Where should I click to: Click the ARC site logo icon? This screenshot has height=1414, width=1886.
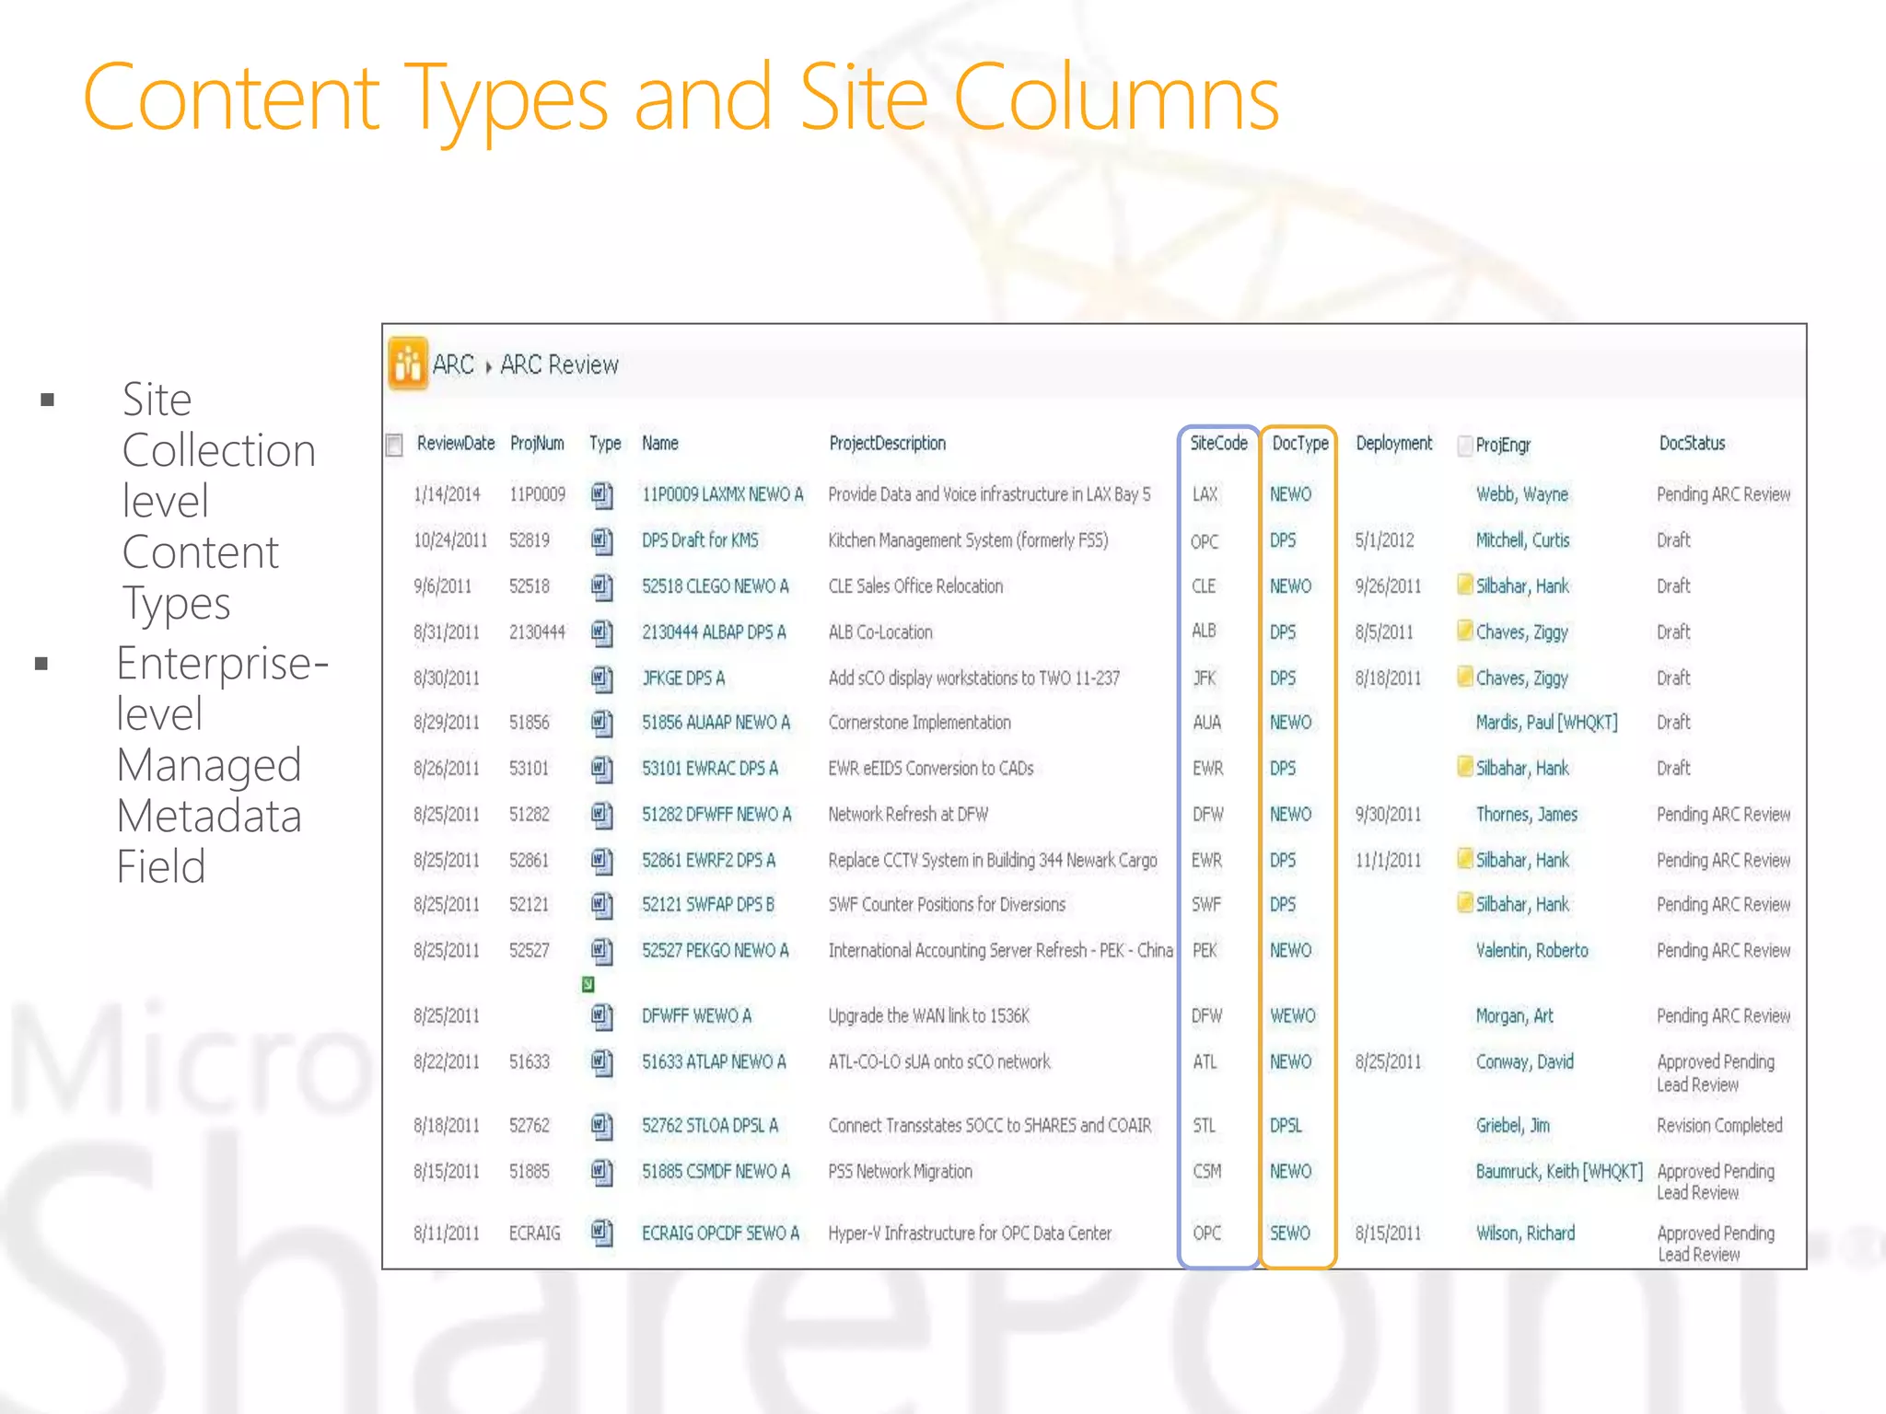click(408, 365)
